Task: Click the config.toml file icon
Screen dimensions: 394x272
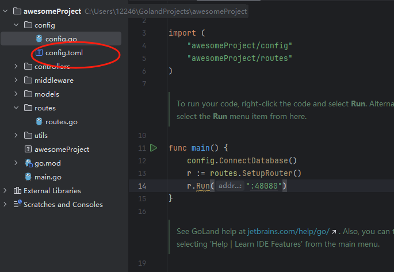Action: point(39,52)
